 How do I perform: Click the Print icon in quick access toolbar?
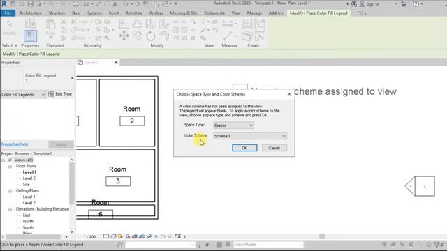point(76,4)
